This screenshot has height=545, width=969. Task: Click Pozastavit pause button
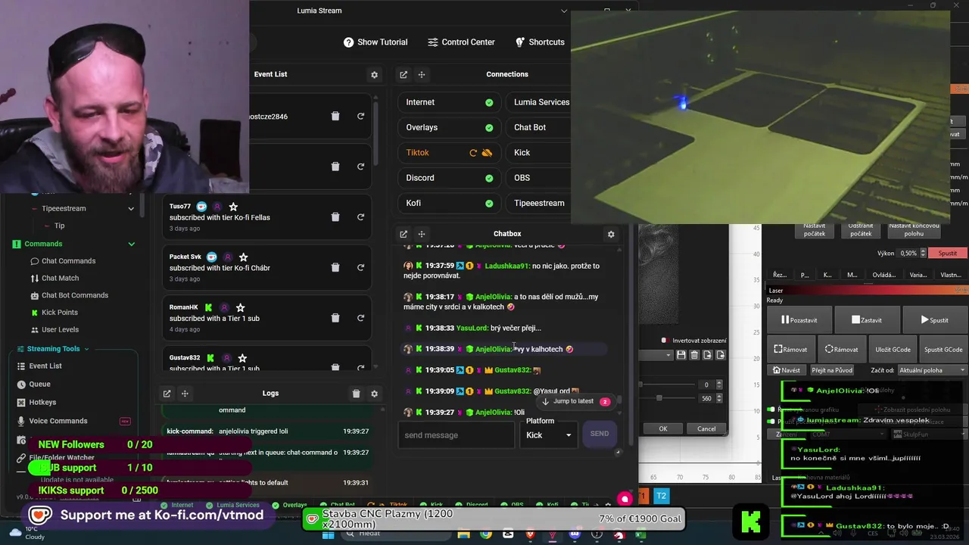(x=799, y=320)
